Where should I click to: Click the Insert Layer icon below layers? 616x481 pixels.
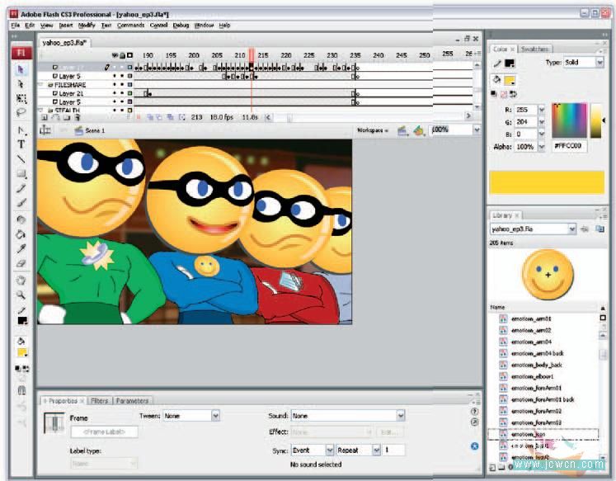click(x=45, y=117)
